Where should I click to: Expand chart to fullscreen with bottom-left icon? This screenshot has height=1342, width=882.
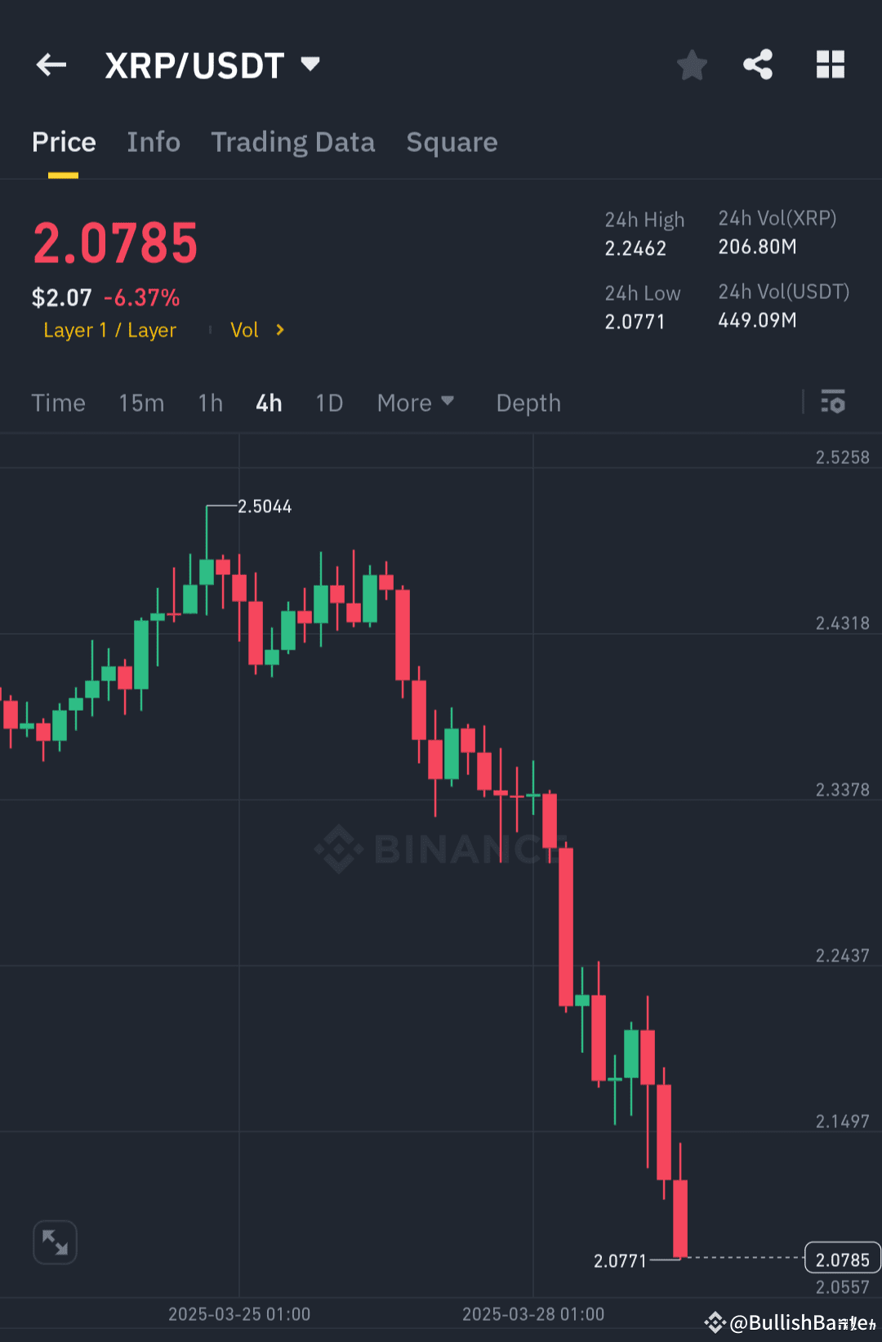tap(54, 1242)
